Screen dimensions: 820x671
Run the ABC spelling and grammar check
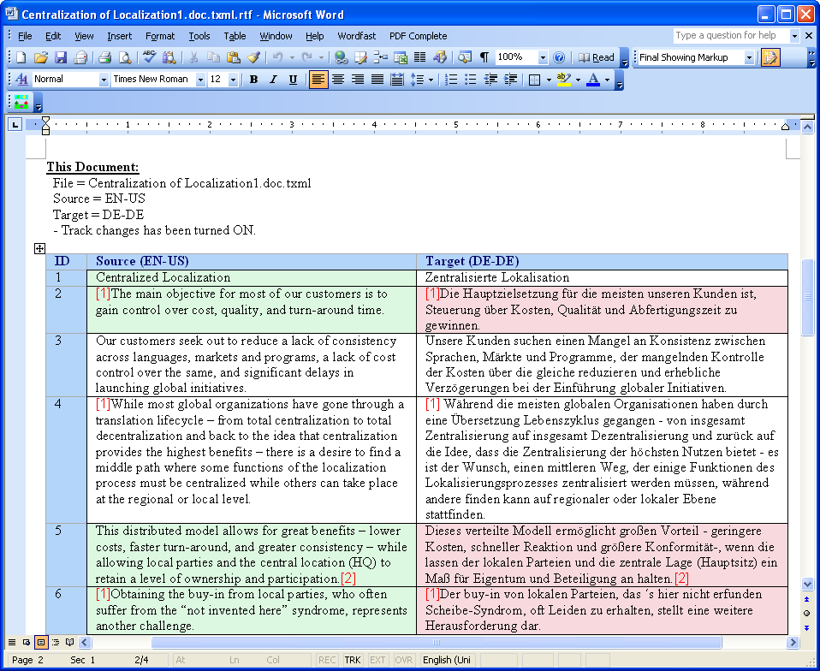click(x=149, y=57)
